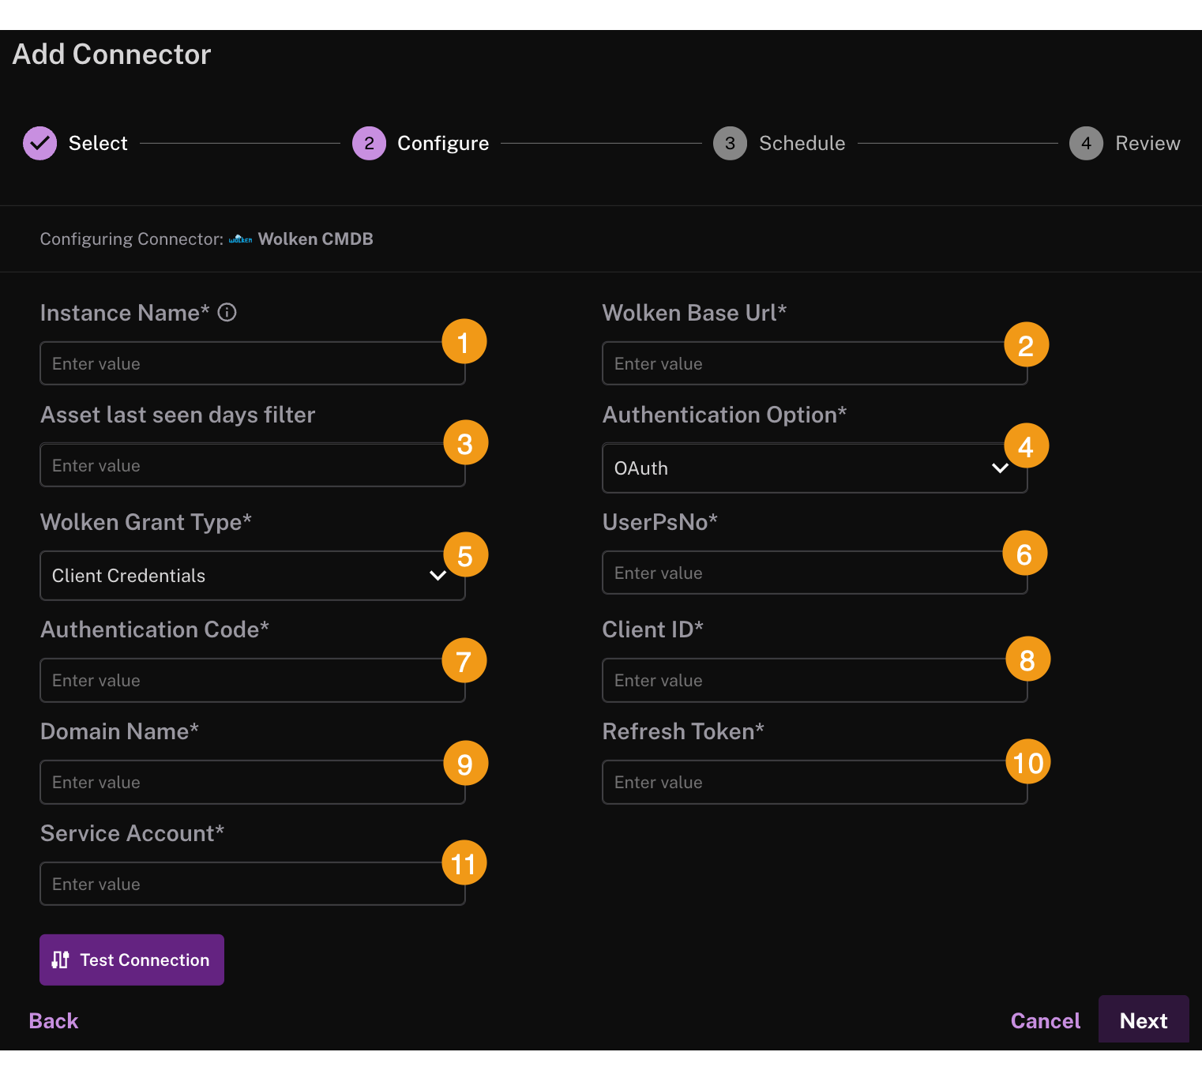
Task: Focus the Asset last seen days filter field
Action: tap(253, 465)
